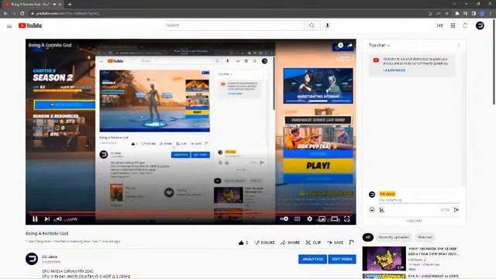Open the Create video icon
Image resolution: width=496 pixels, height=279 pixels.
[x=439, y=26]
